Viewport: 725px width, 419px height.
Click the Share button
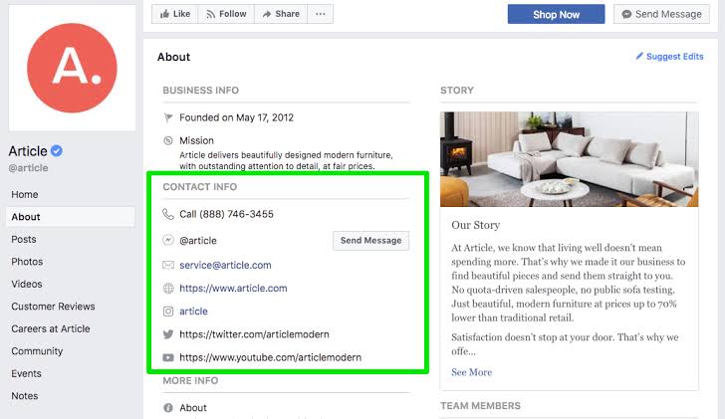[281, 14]
